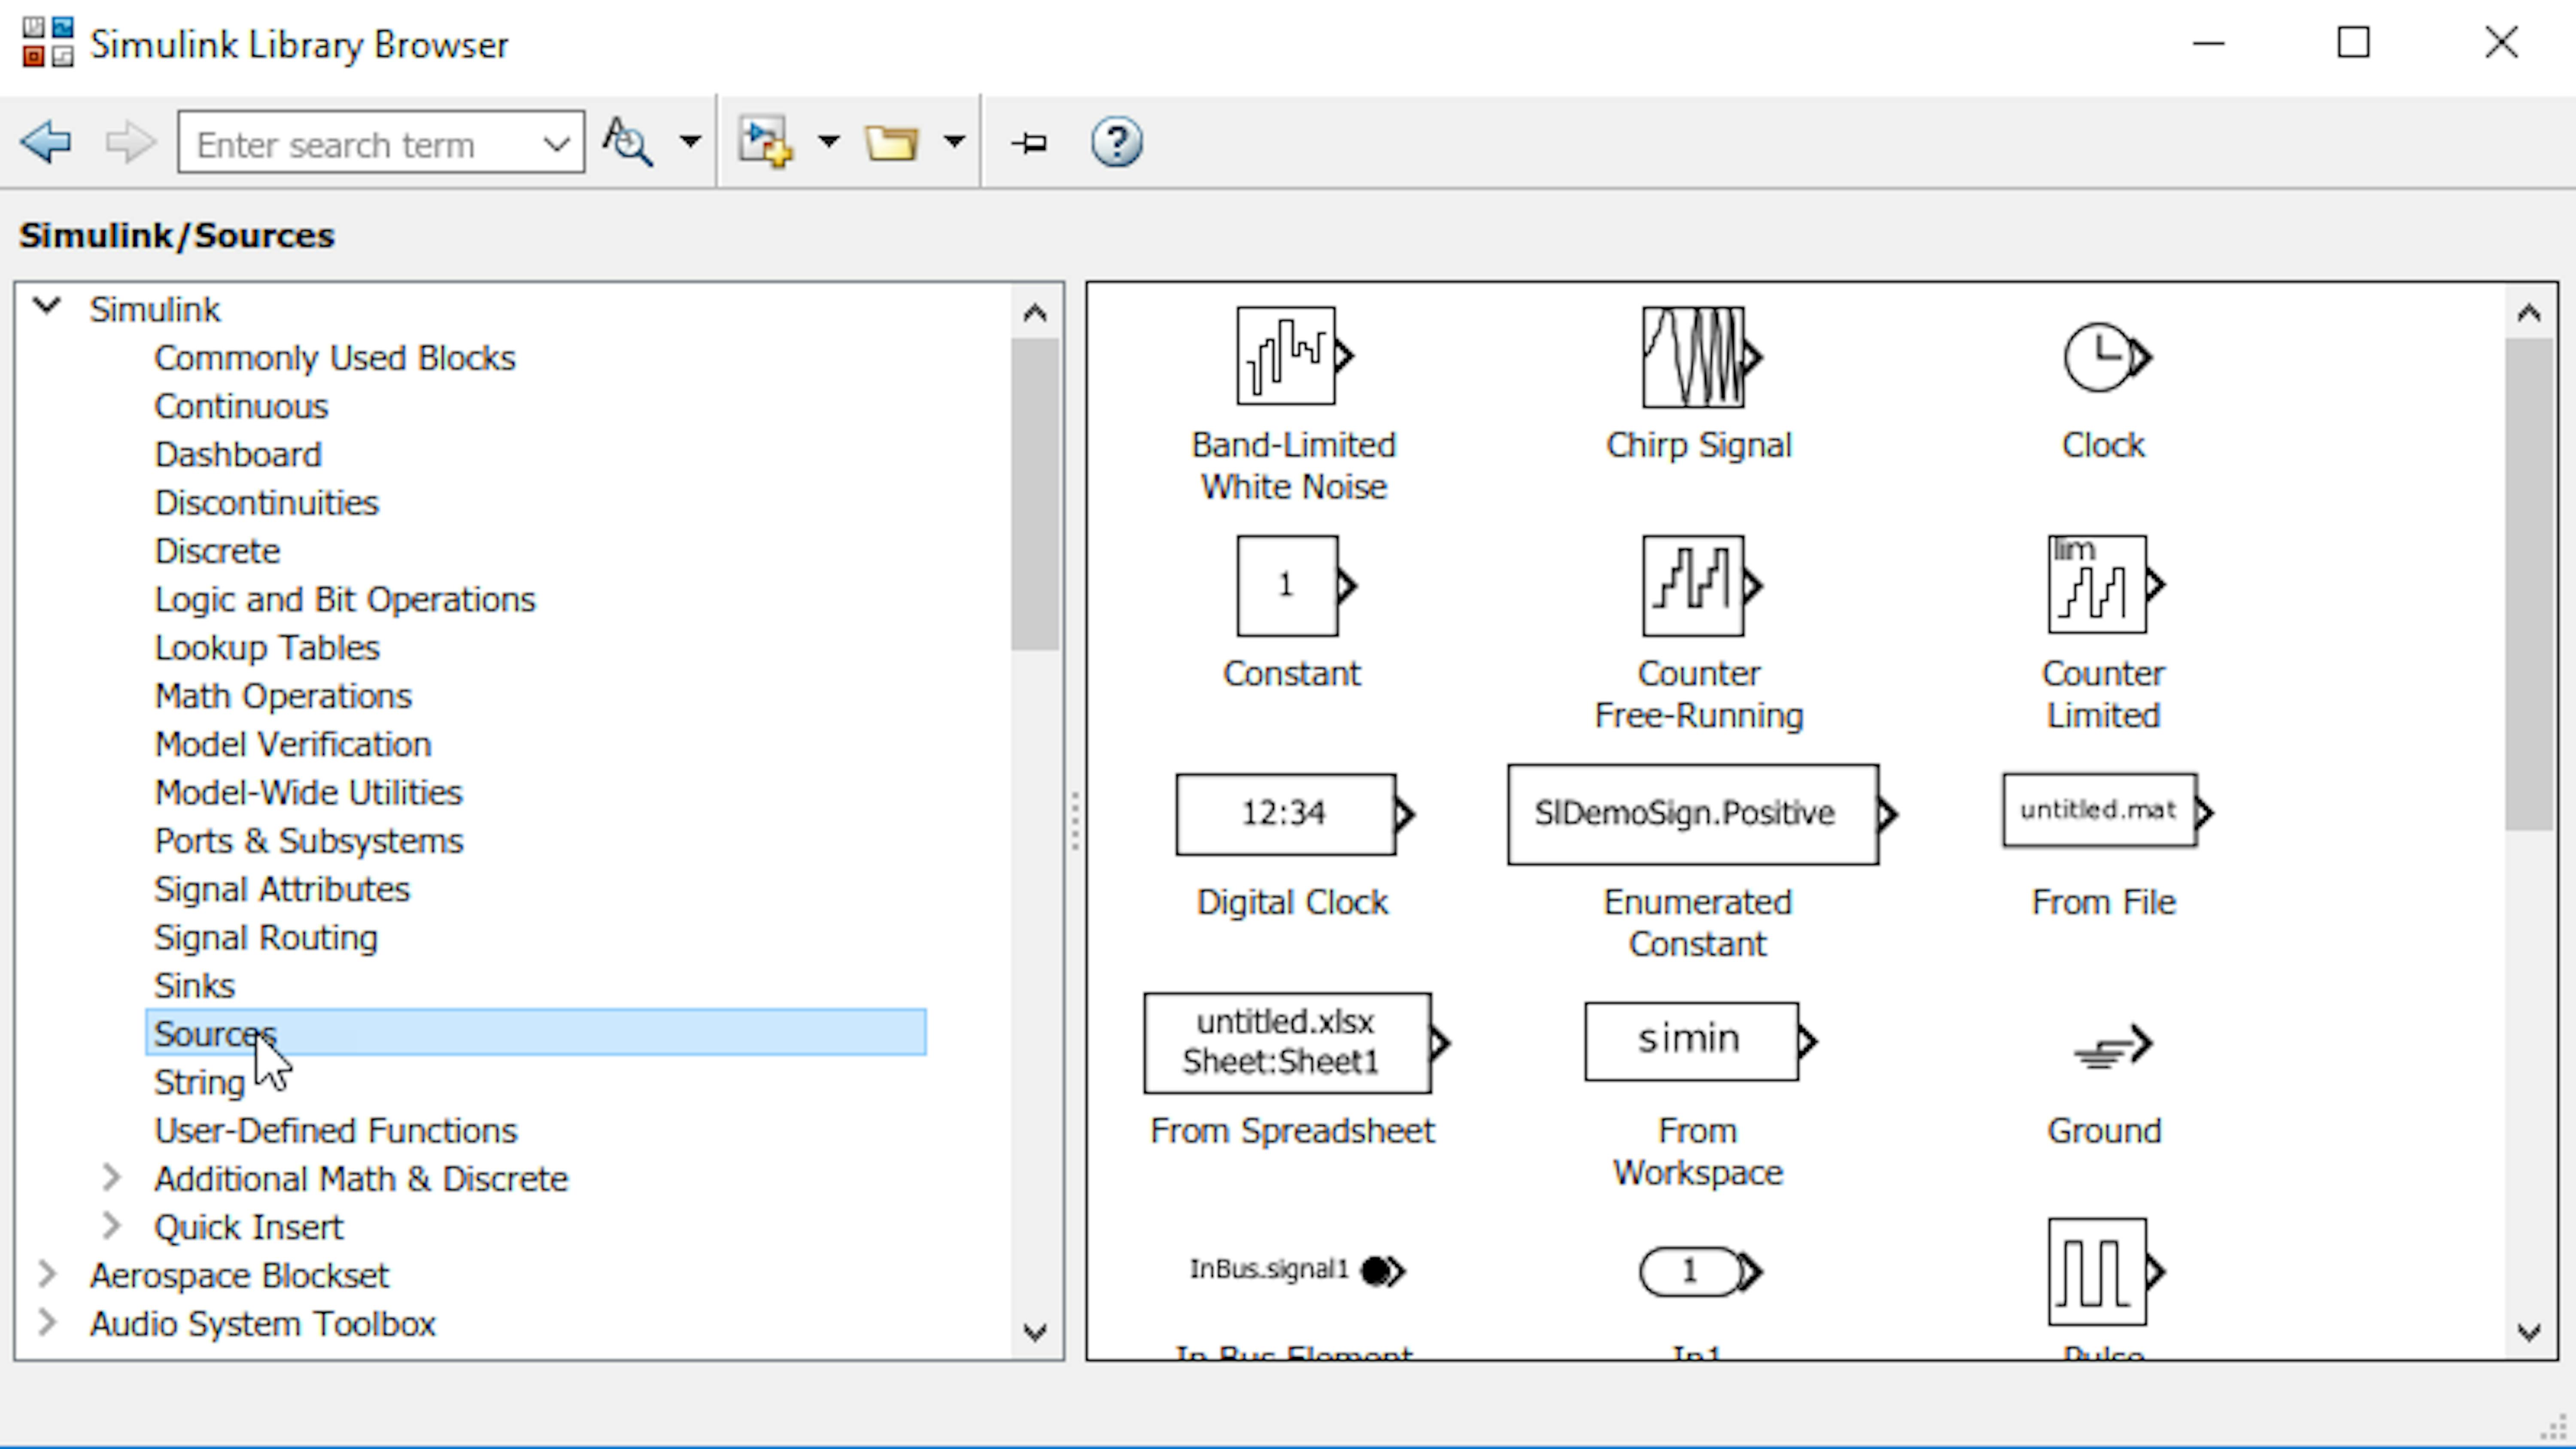Select the In Bus Element block
This screenshot has height=1449, width=2576.
[1297, 1270]
